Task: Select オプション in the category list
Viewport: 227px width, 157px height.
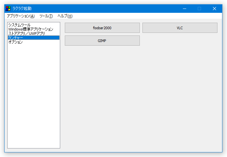Action: click(34, 42)
